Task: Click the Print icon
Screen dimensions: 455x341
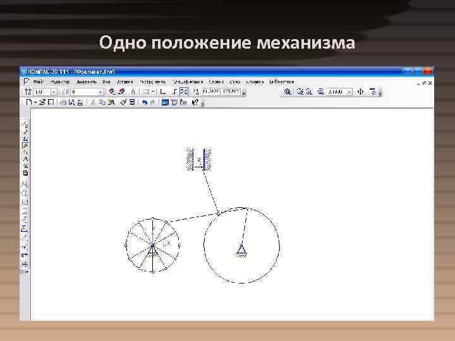Action: (63, 102)
